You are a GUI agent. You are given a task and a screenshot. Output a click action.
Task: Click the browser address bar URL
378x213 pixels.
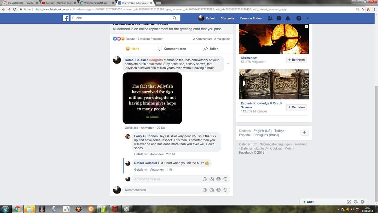161,9
